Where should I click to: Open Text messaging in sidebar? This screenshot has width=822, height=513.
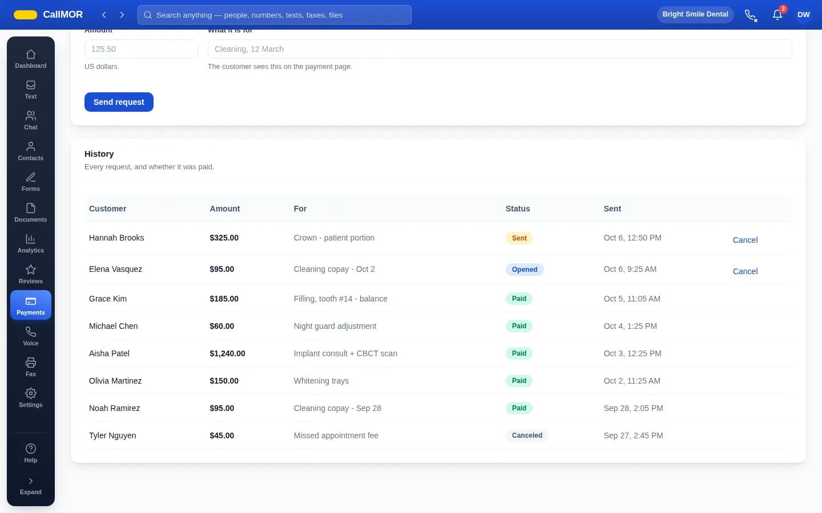(31, 90)
